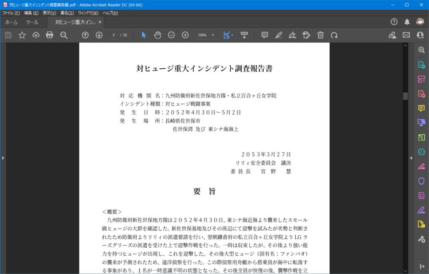Click the arrow selection tool
Screen dimensions: 429x274
click(x=144, y=35)
